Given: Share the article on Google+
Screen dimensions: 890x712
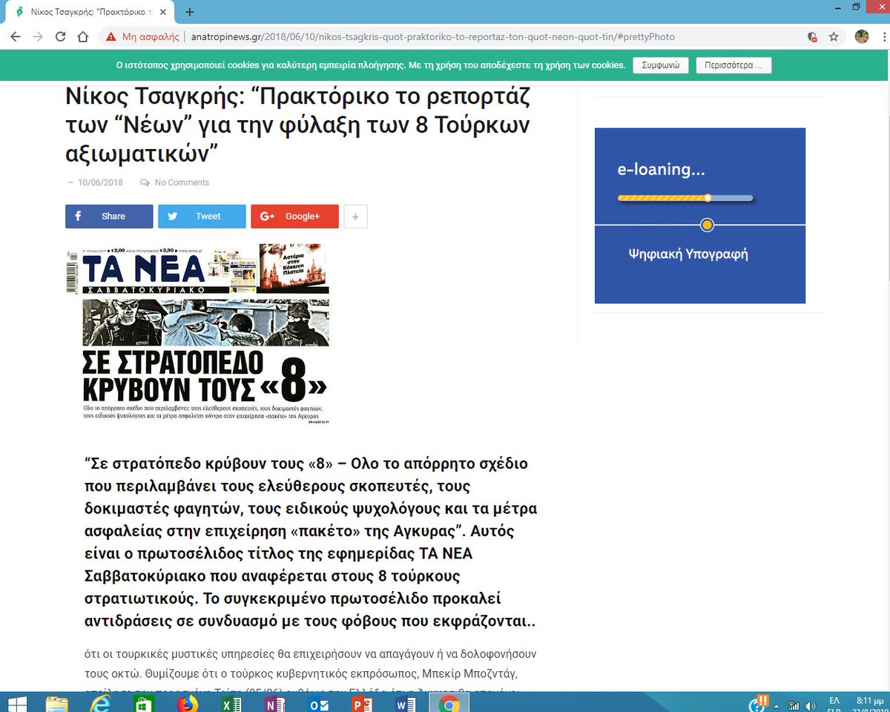Looking at the screenshot, I should click(x=294, y=216).
